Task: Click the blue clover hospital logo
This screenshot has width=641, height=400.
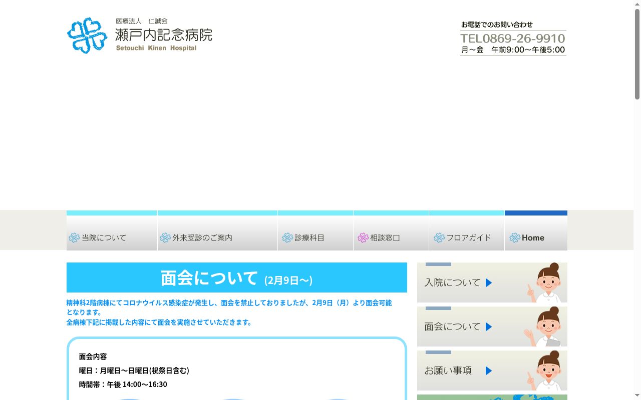Action: (x=87, y=35)
